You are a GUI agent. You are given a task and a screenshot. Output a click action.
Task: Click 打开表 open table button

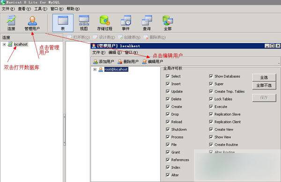click(79, 37)
